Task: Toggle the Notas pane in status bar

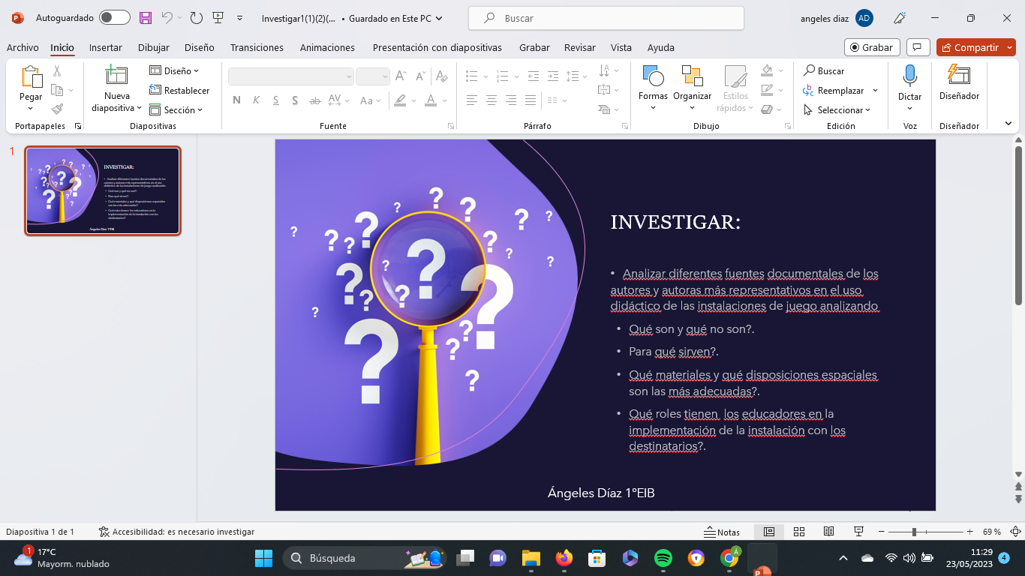Action: [722, 532]
